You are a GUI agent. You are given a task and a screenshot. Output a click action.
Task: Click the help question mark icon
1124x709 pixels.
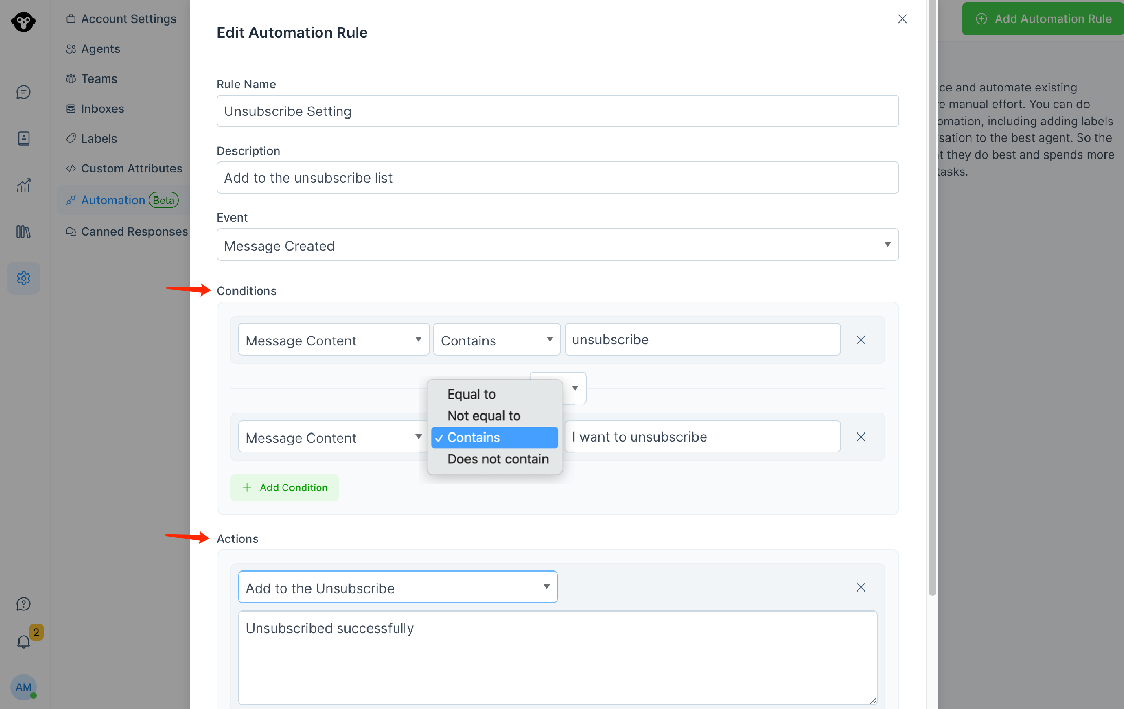(24, 604)
